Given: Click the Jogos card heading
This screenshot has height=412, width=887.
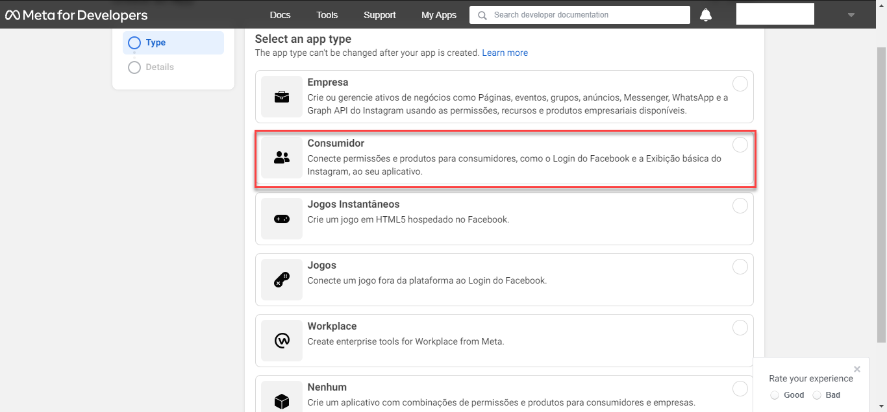Looking at the screenshot, I should 321,265.
